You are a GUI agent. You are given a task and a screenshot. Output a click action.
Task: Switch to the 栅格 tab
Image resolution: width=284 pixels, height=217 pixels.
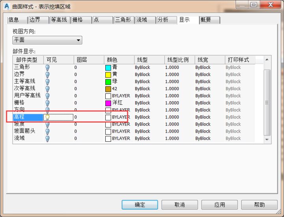click(x=82, y=20)
